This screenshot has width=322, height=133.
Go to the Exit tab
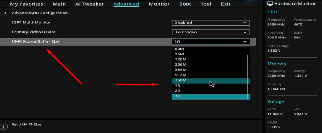(226, 4)
